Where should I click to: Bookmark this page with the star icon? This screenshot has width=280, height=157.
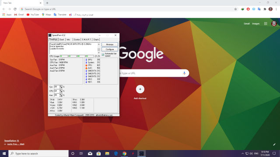(235, 9)
